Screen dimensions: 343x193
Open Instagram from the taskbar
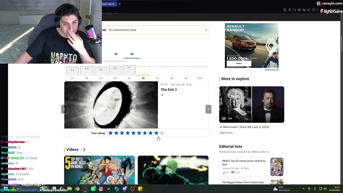[x=101, y=189]
